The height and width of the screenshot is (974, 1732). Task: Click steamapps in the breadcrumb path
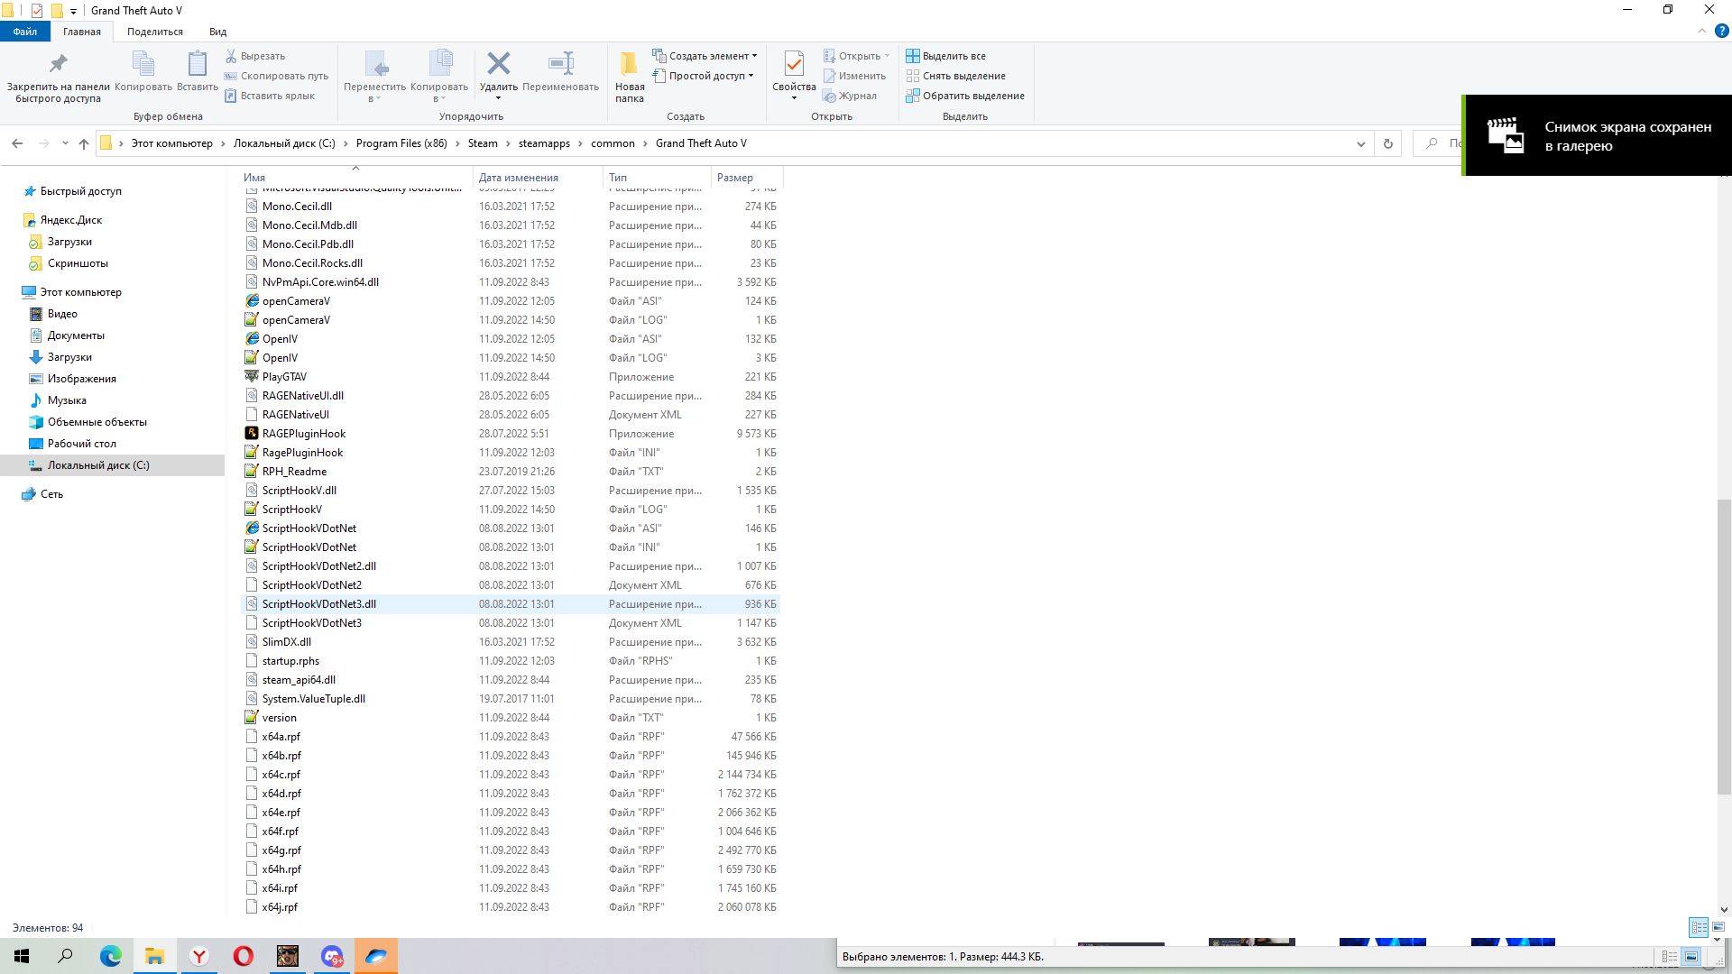(x=544, y=143)
